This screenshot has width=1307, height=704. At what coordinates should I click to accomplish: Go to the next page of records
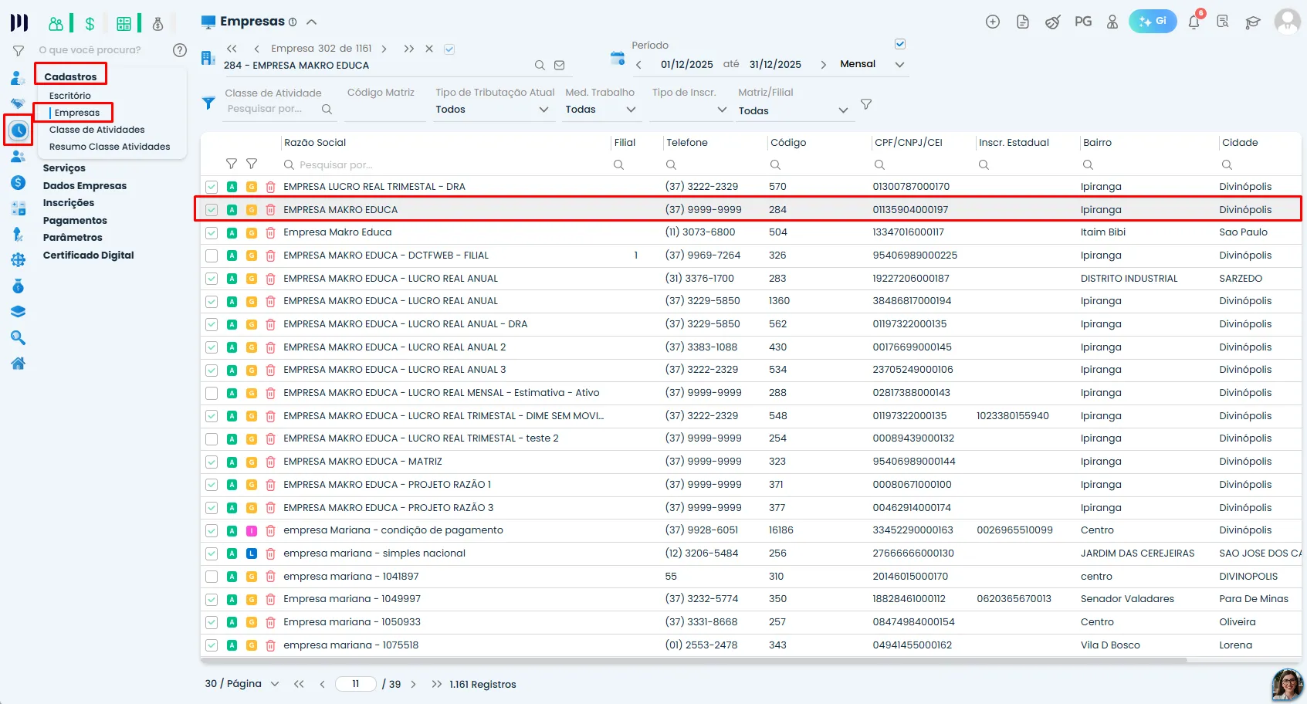pyautogui.click(x=414, y=685)
